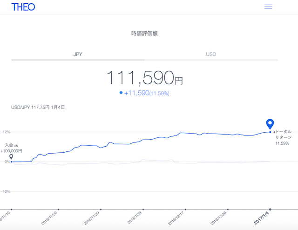Select the 2016/11/20 timeline dot

[x=59, y=209]
